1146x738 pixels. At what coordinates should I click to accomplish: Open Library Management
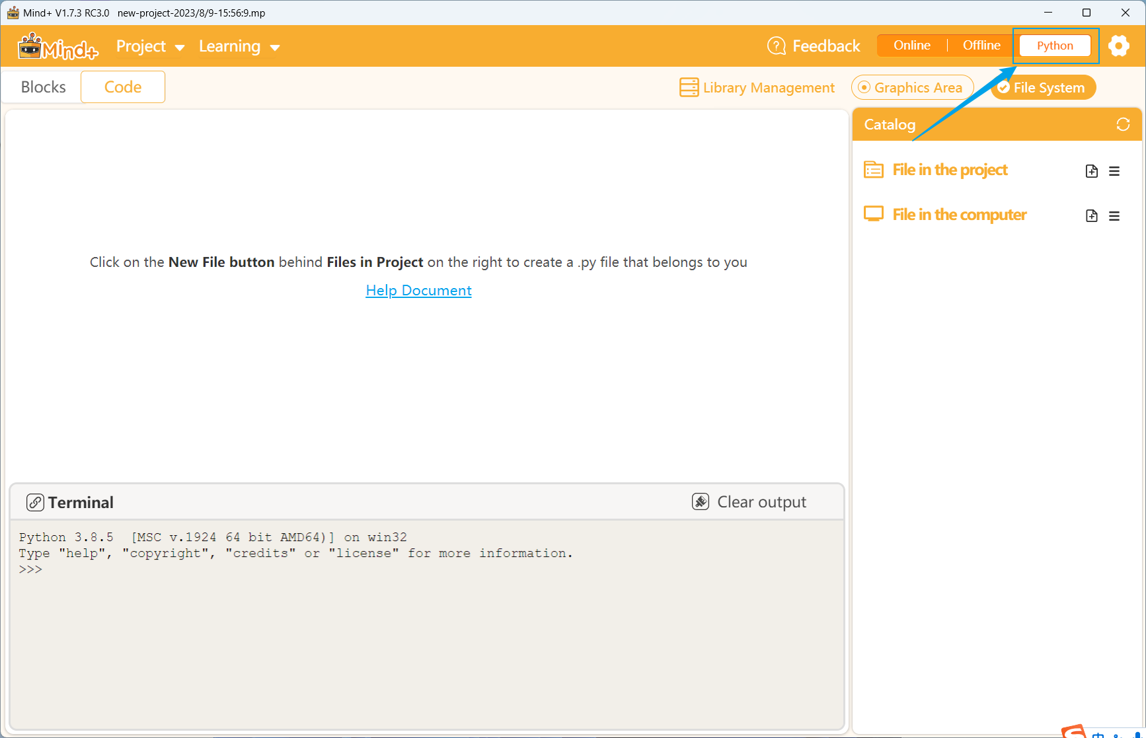[757, 87]
